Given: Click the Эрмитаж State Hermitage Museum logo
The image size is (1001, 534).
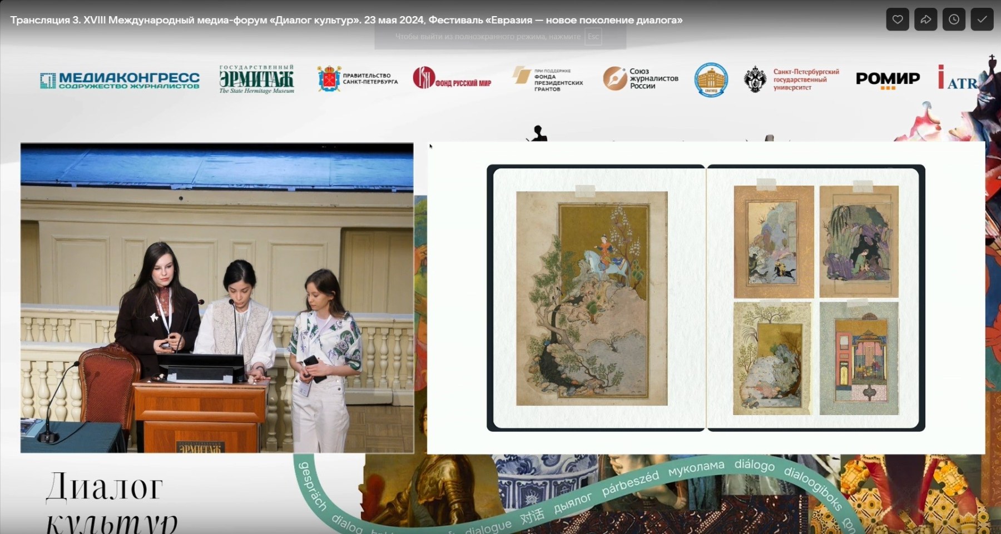Looking at the screenshot, I should 256,79.
